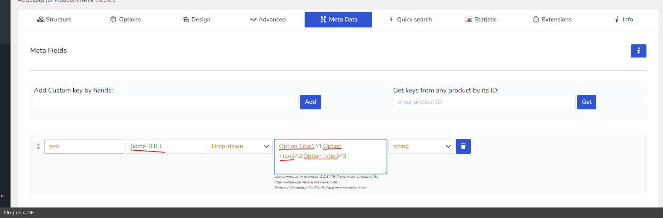The height and width of the screenshot is (218, 663).
Task: Click the Statistic tab chart icon
Action: [x=469, y=20]
